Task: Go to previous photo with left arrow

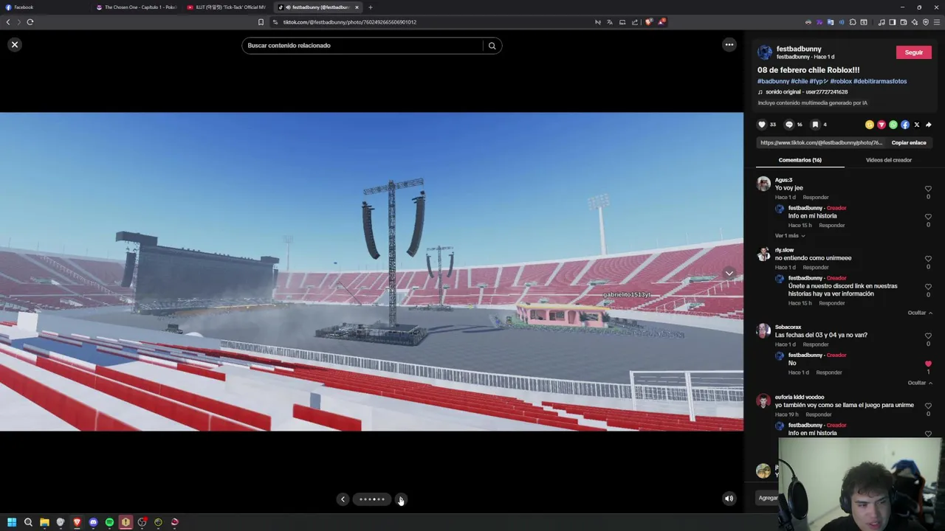Action: pos(343,499)
